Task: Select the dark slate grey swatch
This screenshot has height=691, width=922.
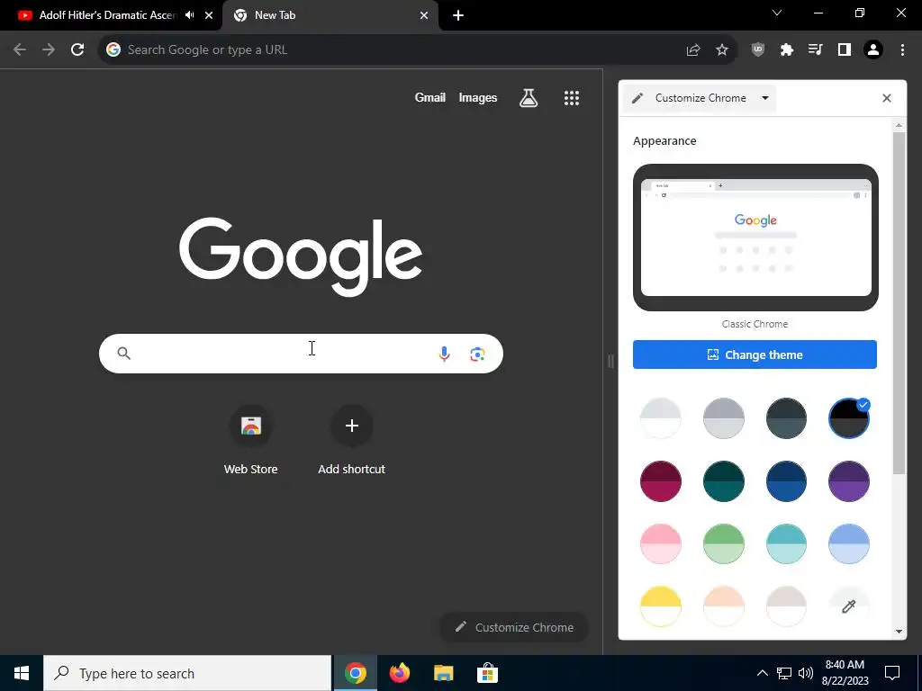Action: (786, 418)
